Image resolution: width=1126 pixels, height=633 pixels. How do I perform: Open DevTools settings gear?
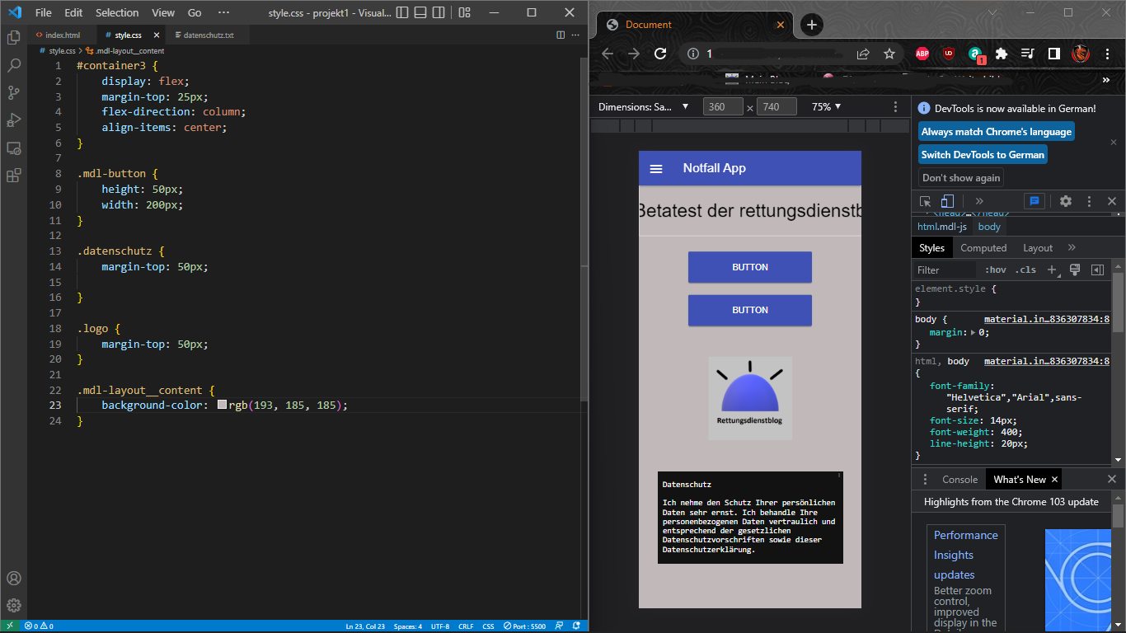pos(1065,201)
